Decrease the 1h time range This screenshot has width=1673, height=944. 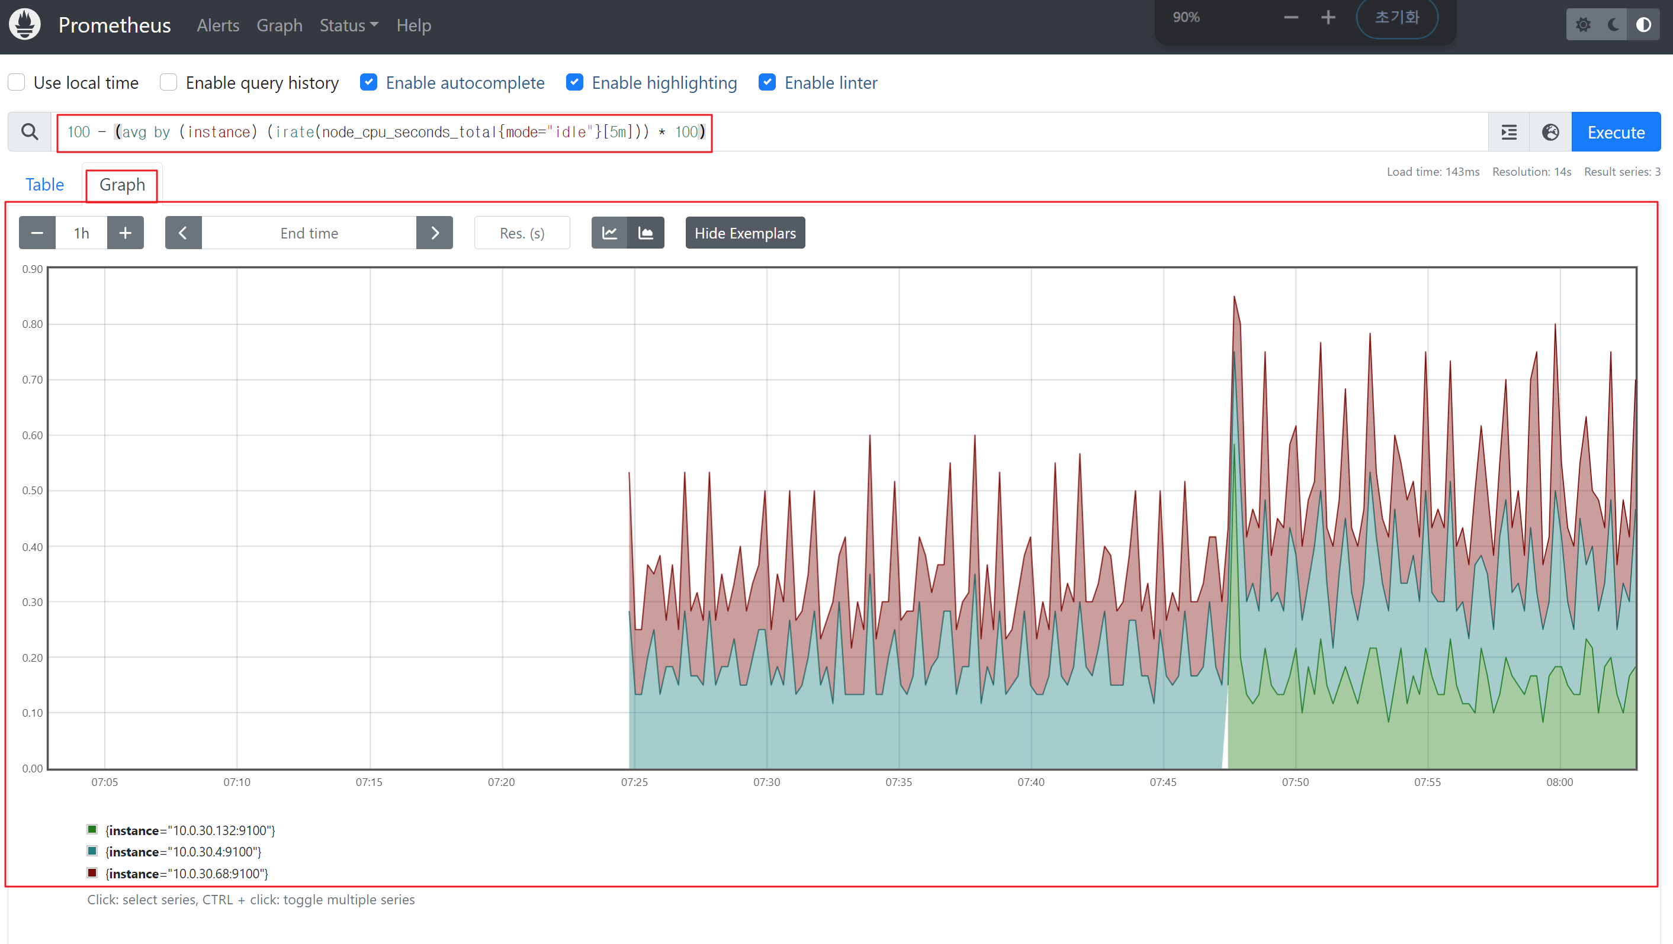37,233
